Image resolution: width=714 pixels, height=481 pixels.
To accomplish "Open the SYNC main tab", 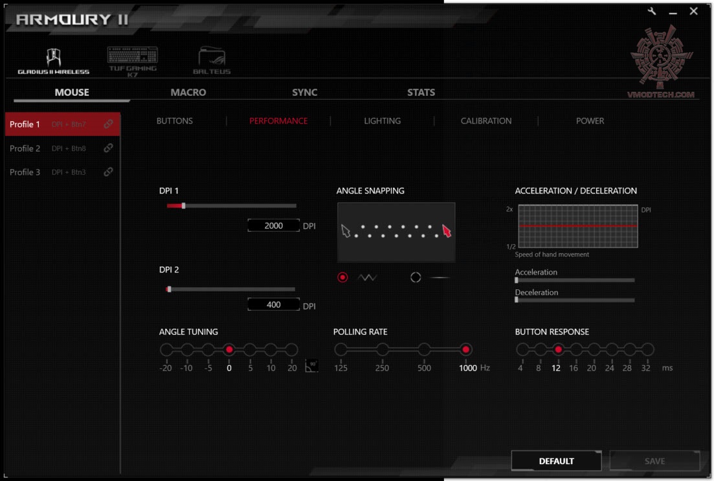I will coord(305,92).
